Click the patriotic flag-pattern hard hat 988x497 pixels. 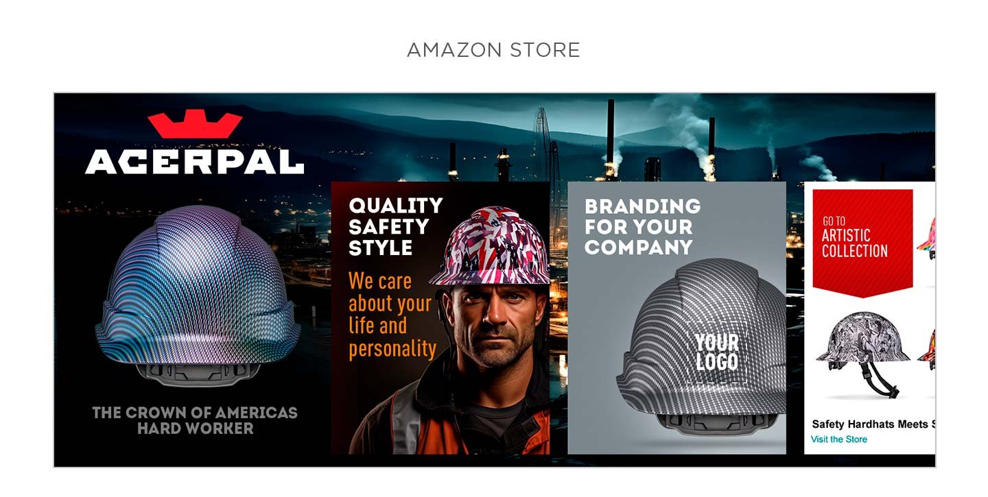coord(490,246)
